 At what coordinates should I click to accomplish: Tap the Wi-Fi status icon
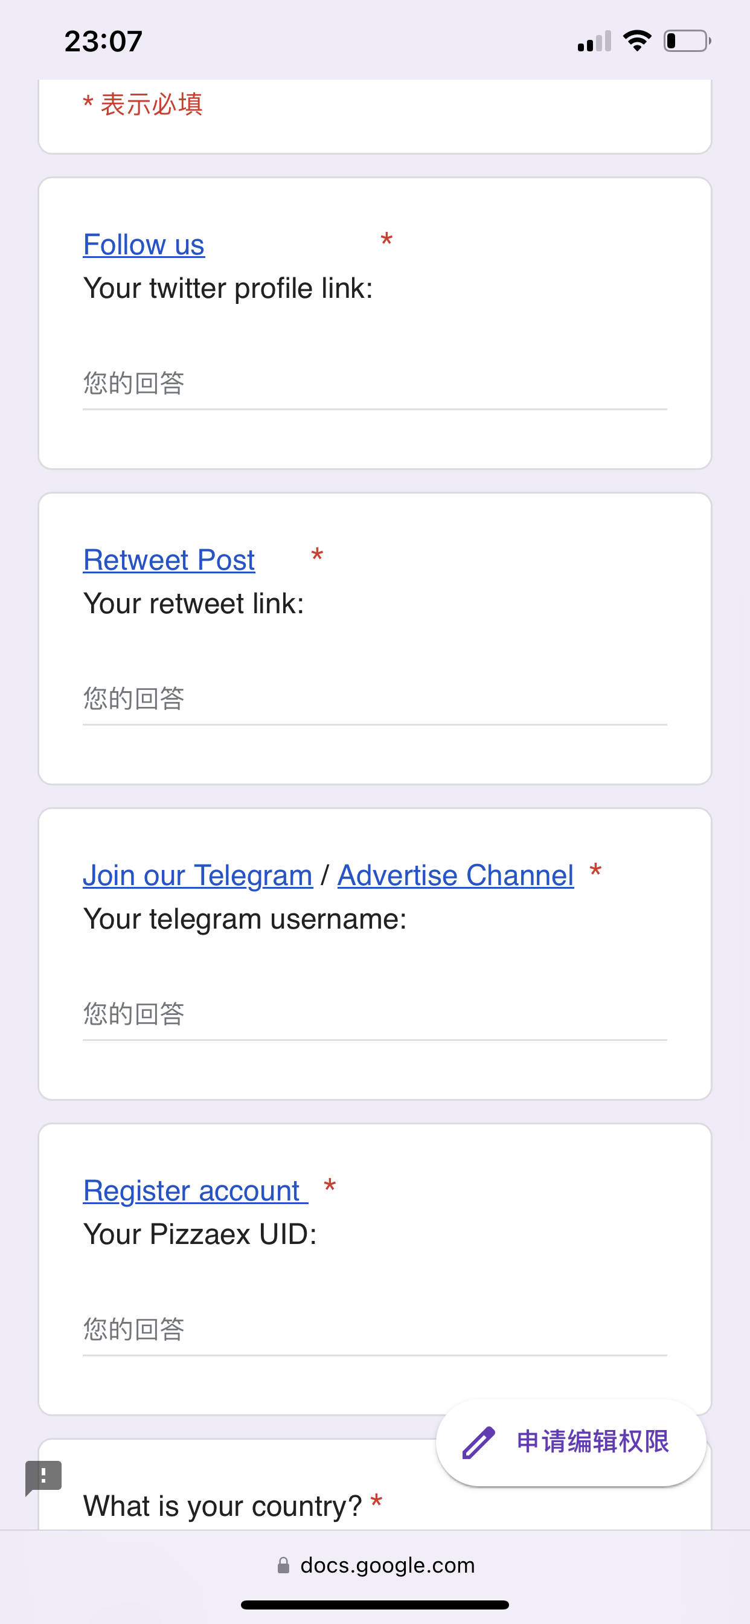637,41
